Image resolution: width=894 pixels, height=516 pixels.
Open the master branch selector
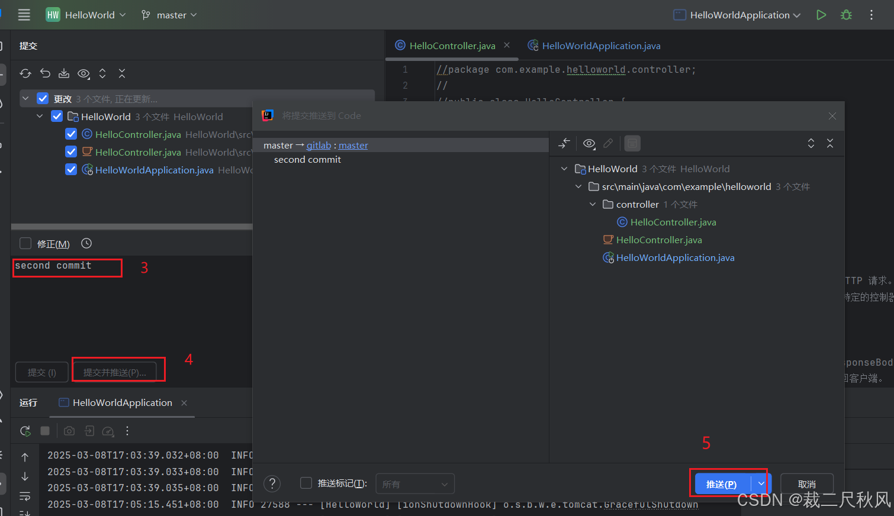169,15
